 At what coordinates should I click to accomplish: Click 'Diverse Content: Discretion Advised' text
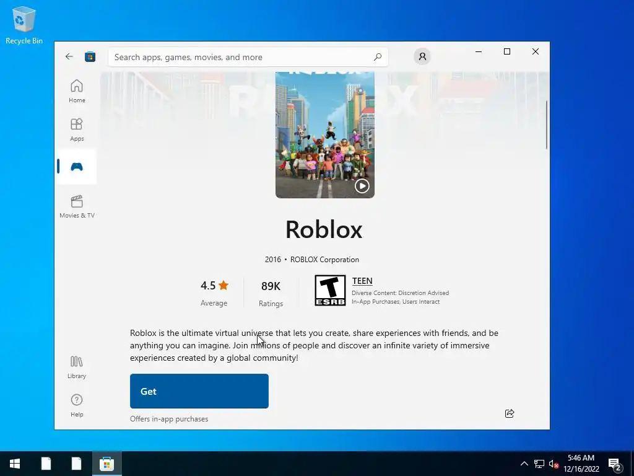click(x=401, y=293)
